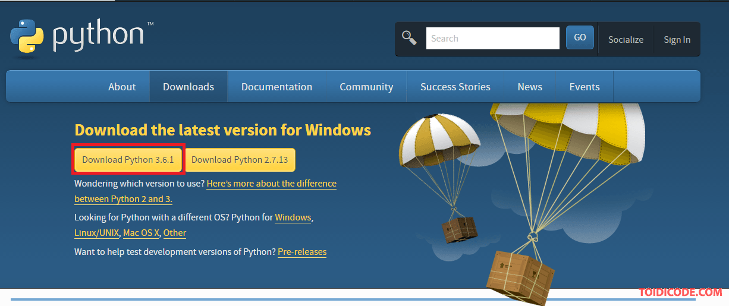Open the Sign In link
Screen dimensions: 729x306
point(677,39)
